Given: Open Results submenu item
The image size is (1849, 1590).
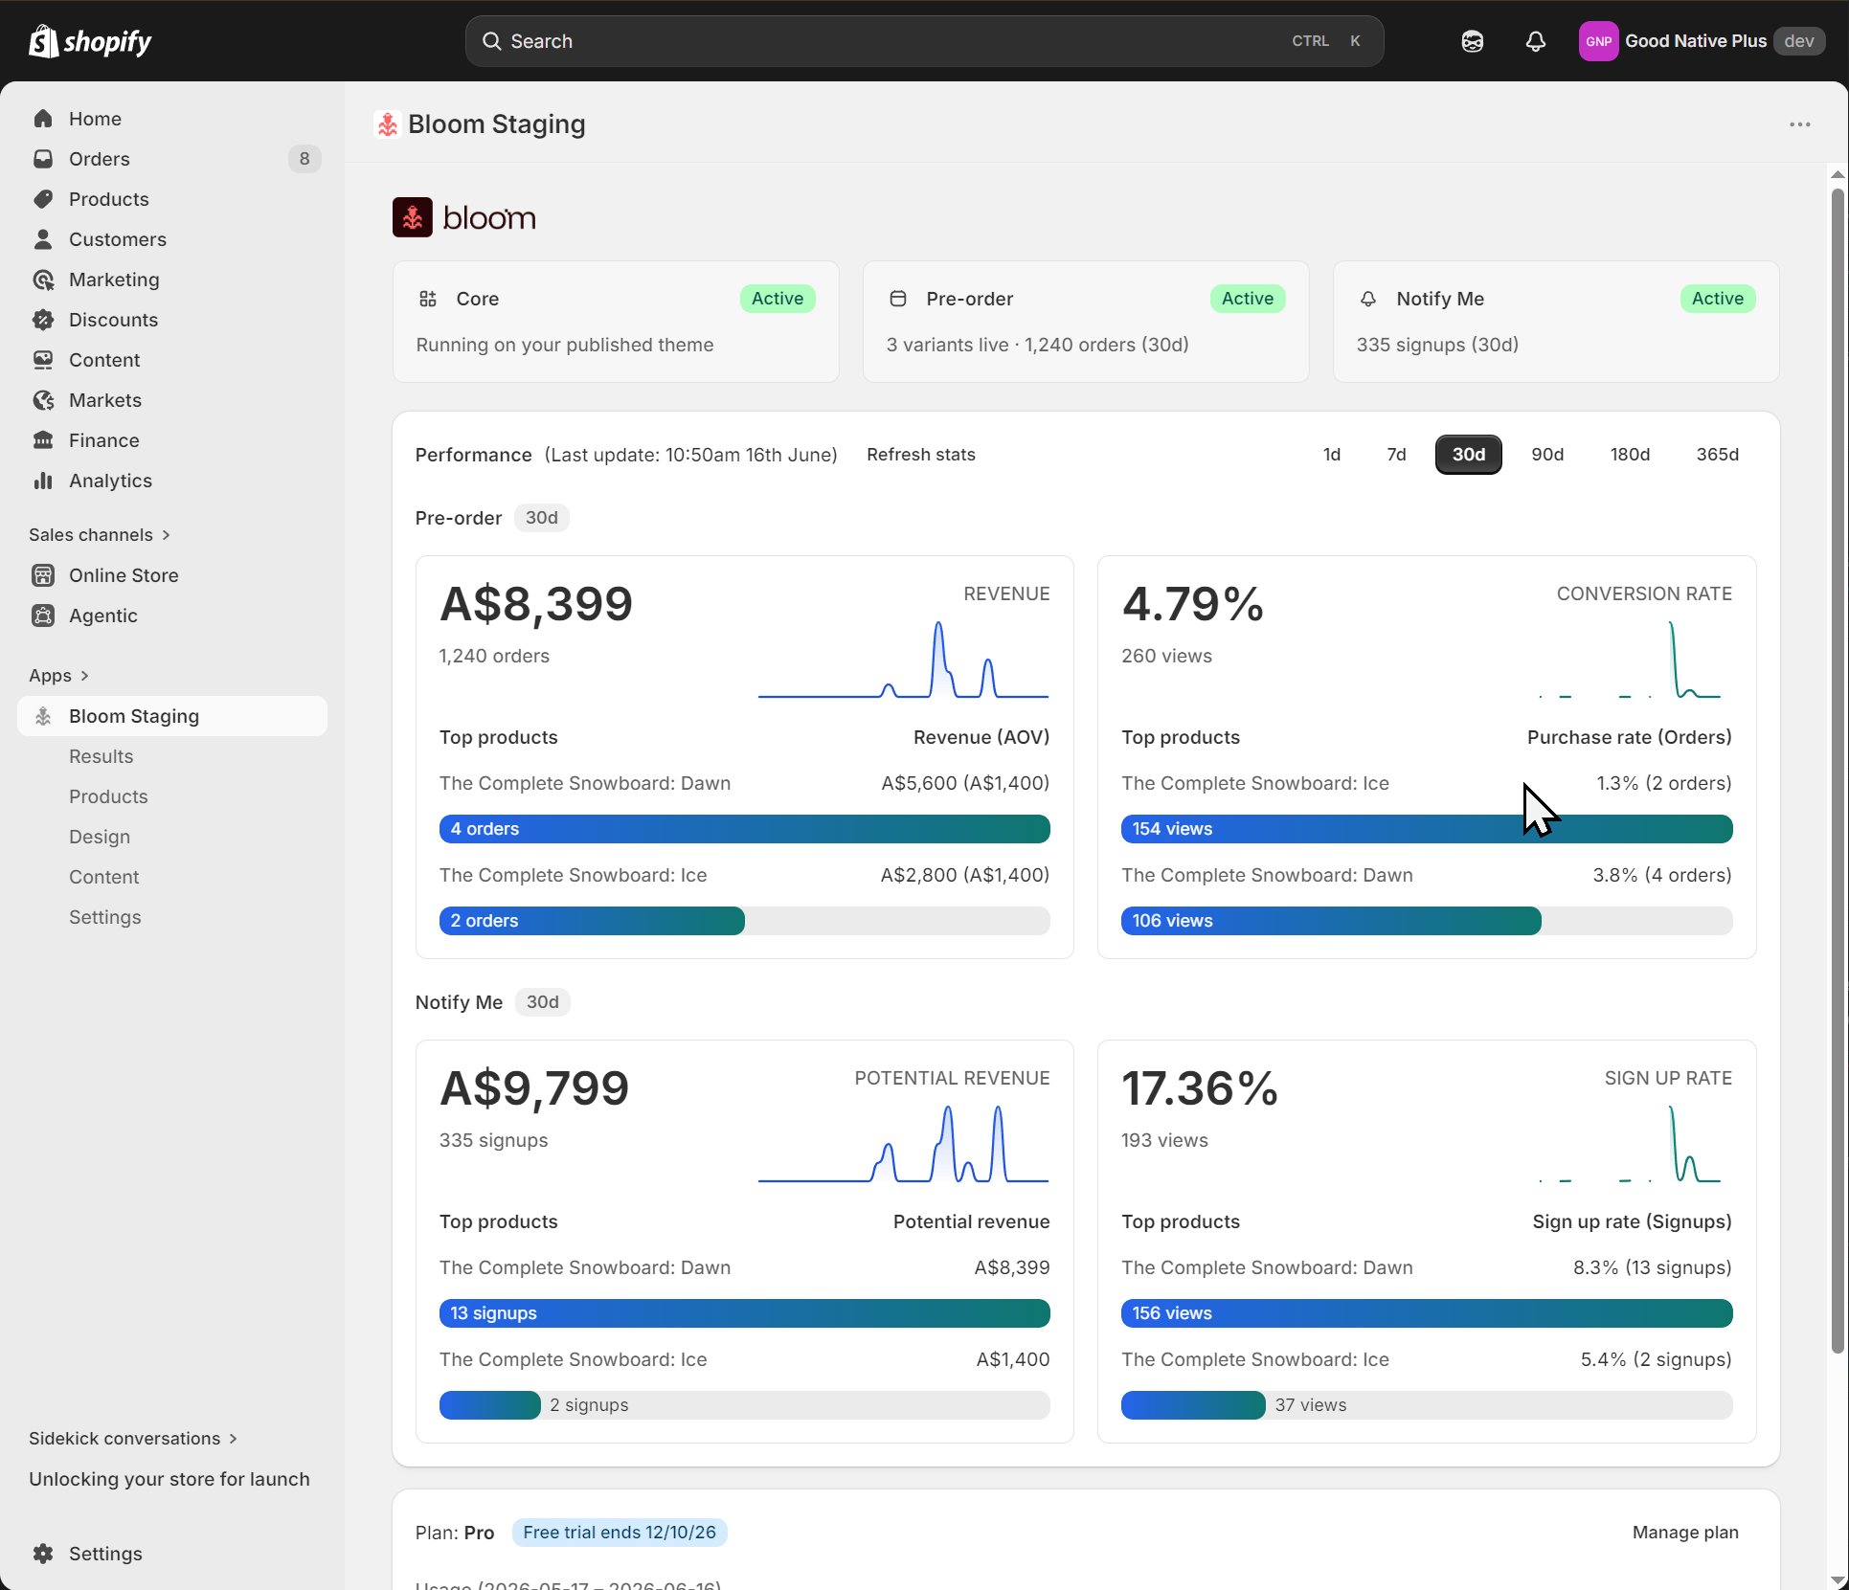Looking at the screenshot, I should [101, 756].
